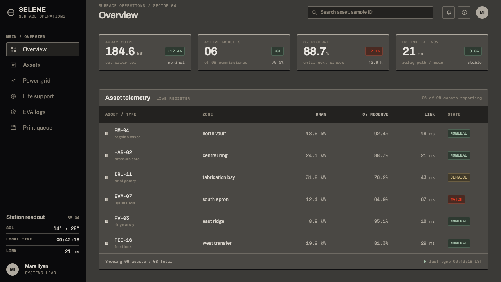This screenshot has width=501, height=282.
Task: Click the Active Modules card
Action: (x=244, y=52)
